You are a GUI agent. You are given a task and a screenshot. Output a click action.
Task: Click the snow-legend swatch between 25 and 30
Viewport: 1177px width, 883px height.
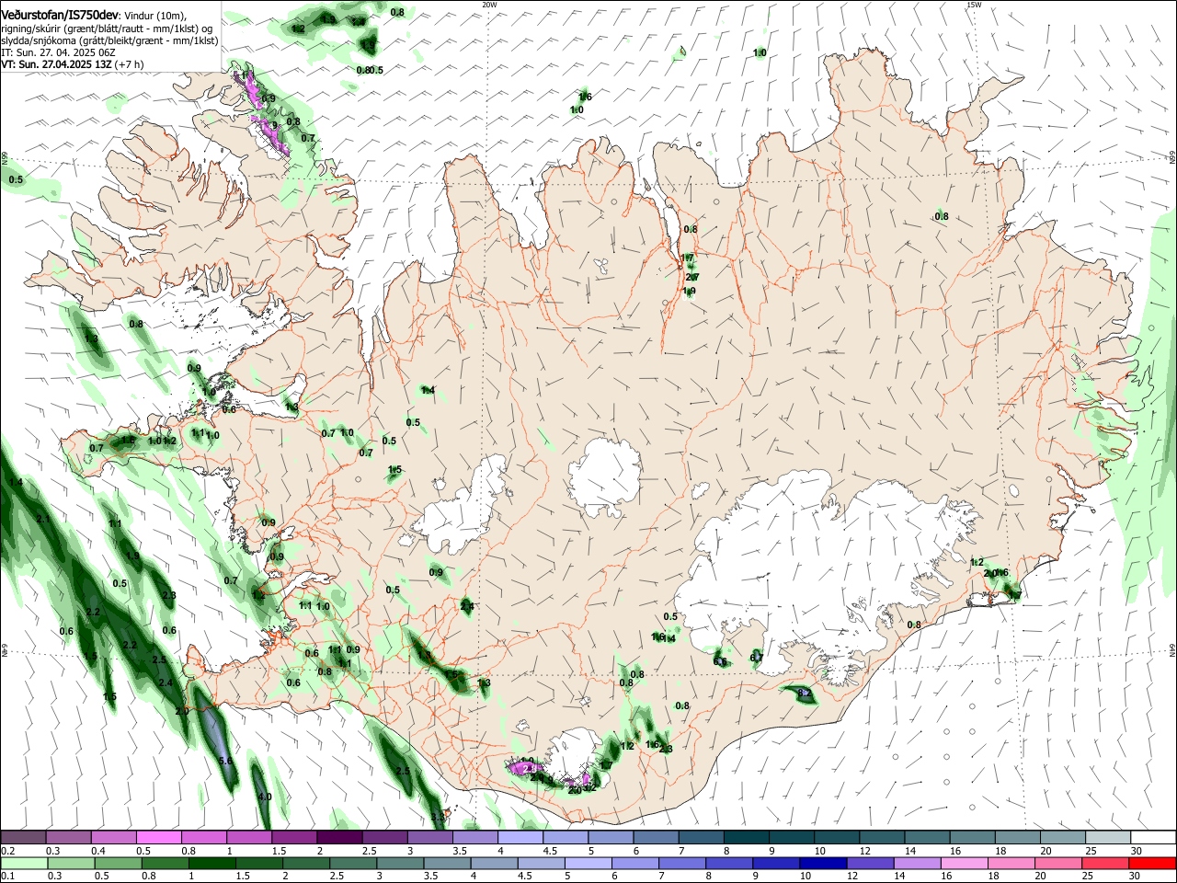point(1106,837)
